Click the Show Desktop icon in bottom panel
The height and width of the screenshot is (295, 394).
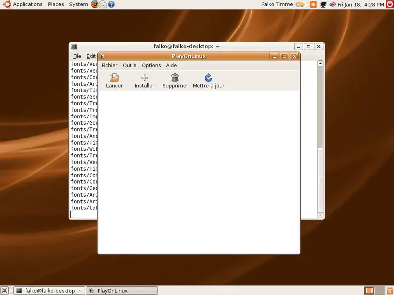click(5, 290)
